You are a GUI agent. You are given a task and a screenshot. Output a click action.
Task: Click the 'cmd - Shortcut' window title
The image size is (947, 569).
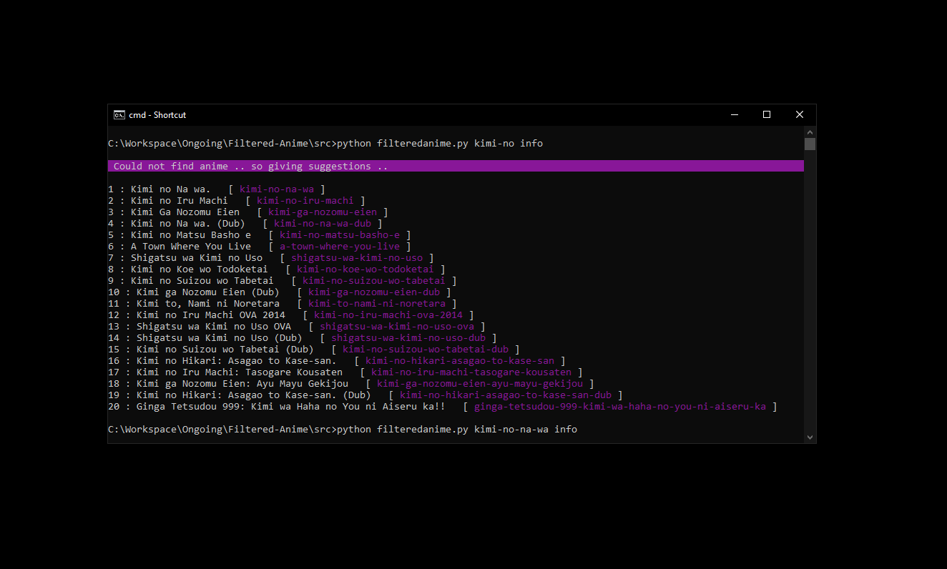[x=157, y=115]
